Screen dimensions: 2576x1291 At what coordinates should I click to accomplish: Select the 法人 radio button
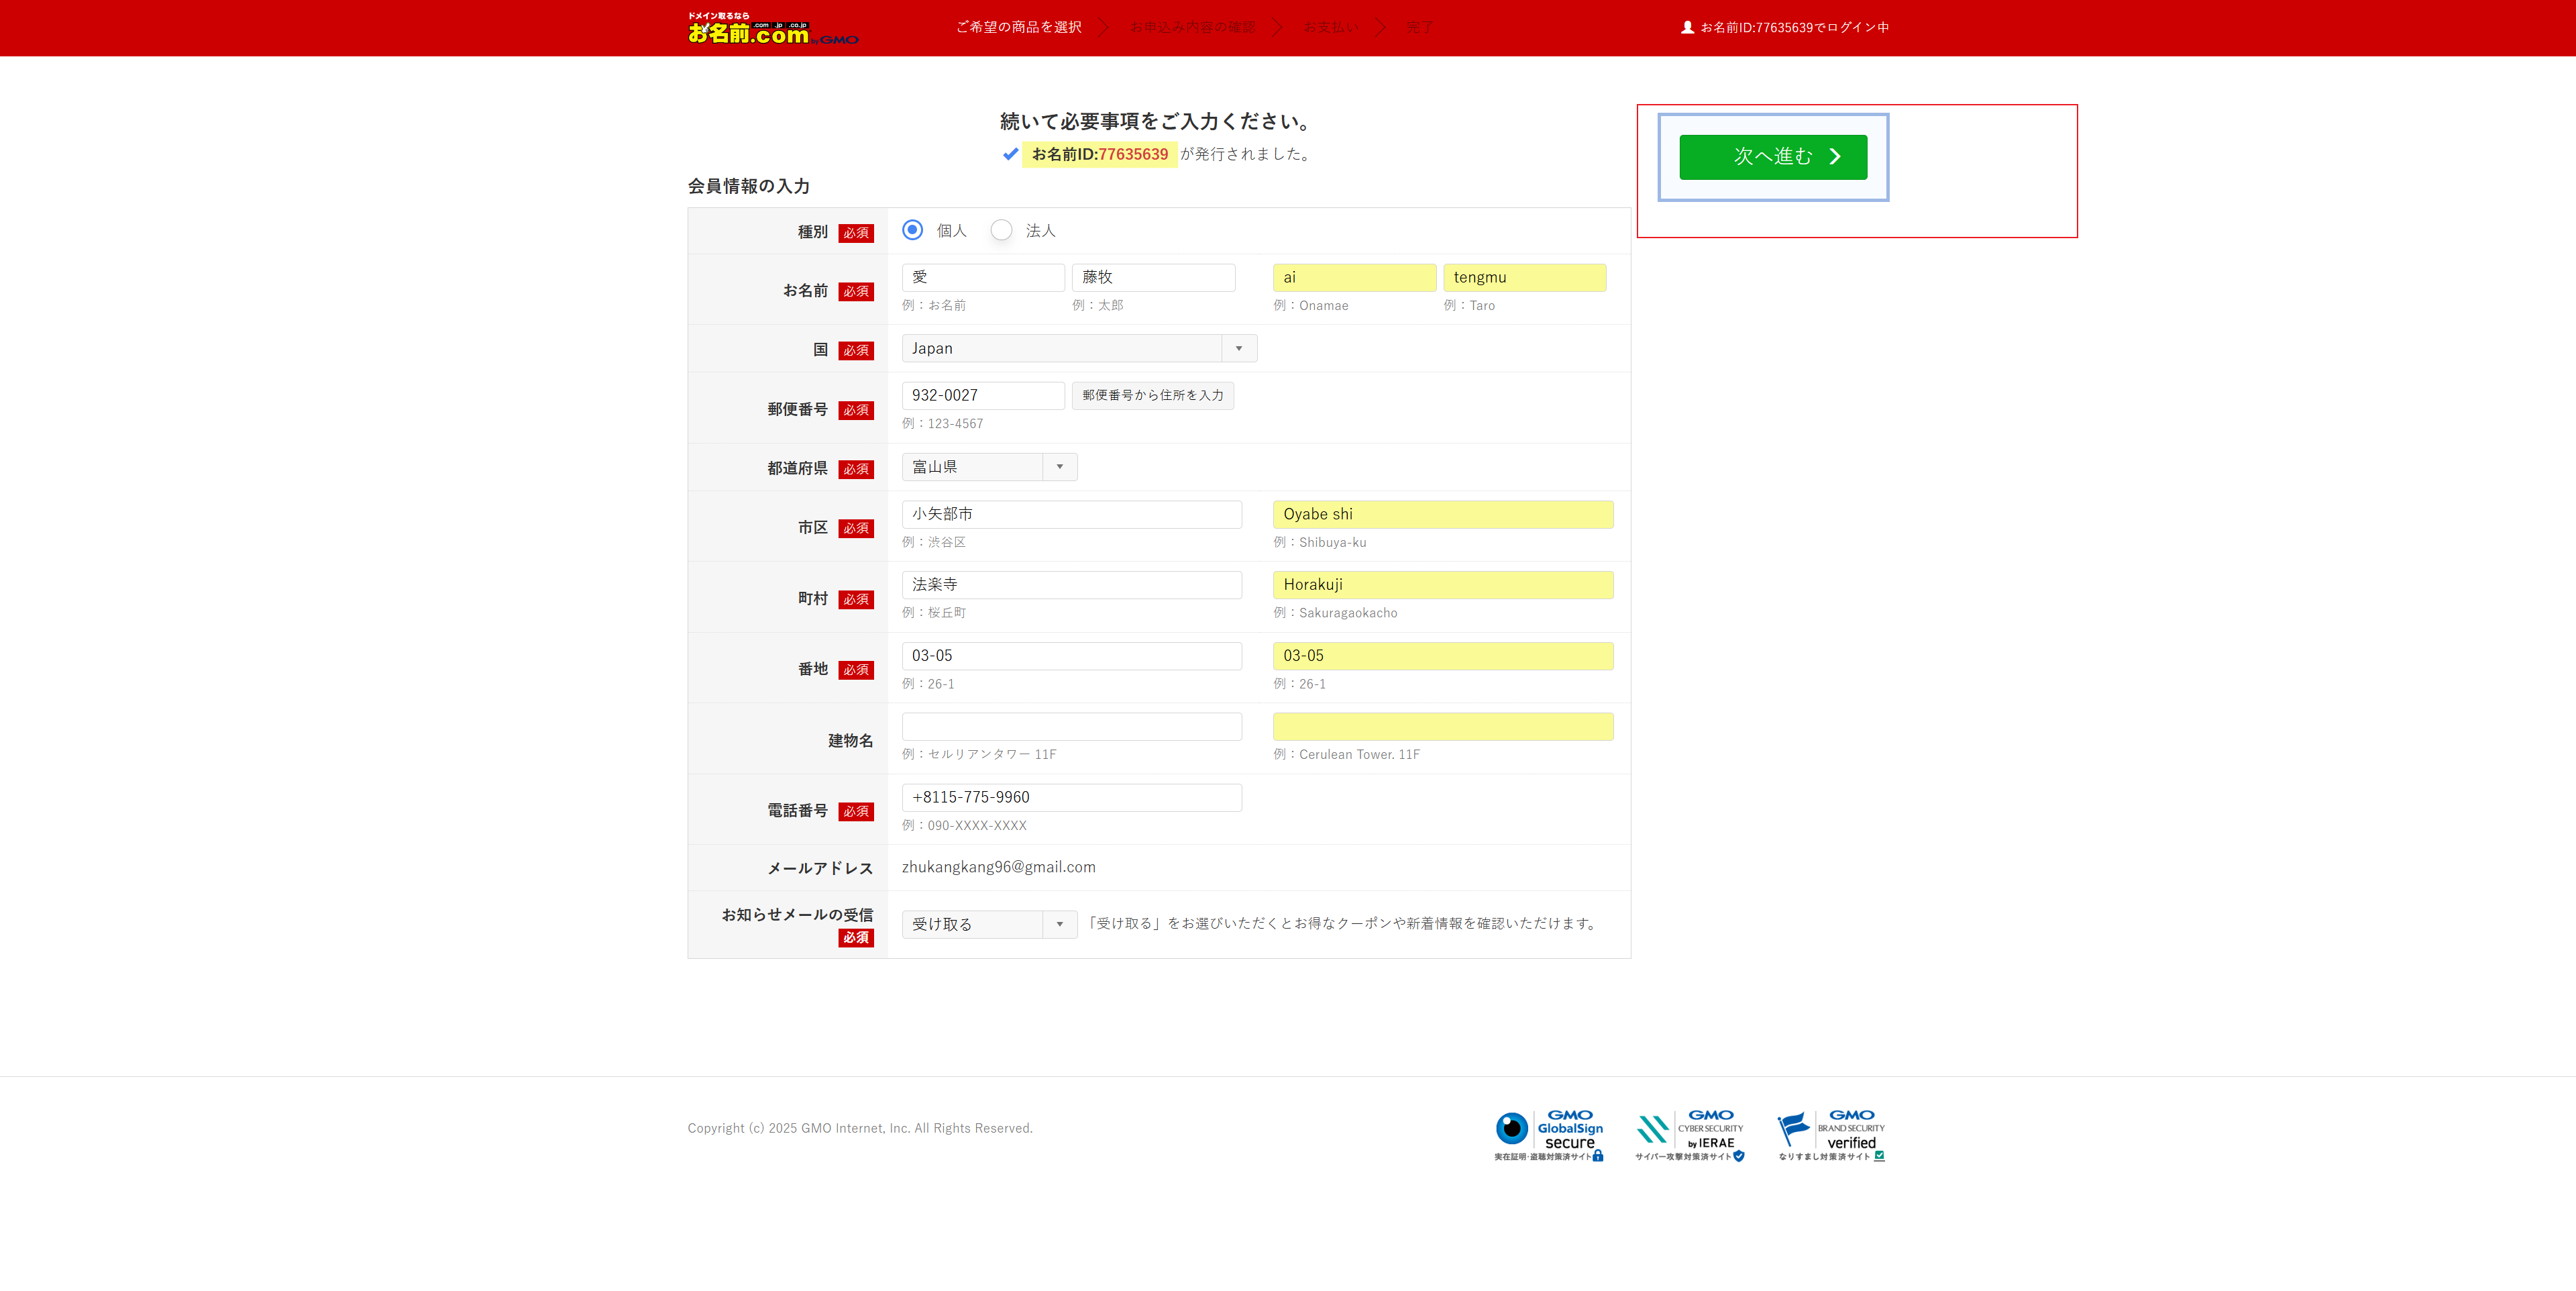[1001, 230]
